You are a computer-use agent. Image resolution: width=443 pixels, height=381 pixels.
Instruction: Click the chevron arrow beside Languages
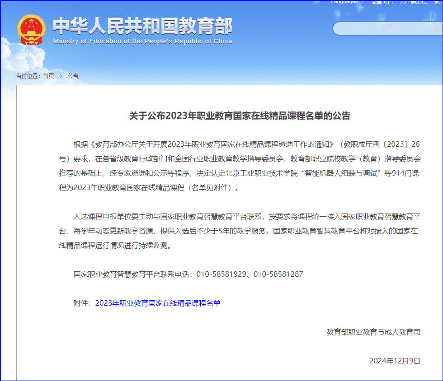tap(363, 2)
